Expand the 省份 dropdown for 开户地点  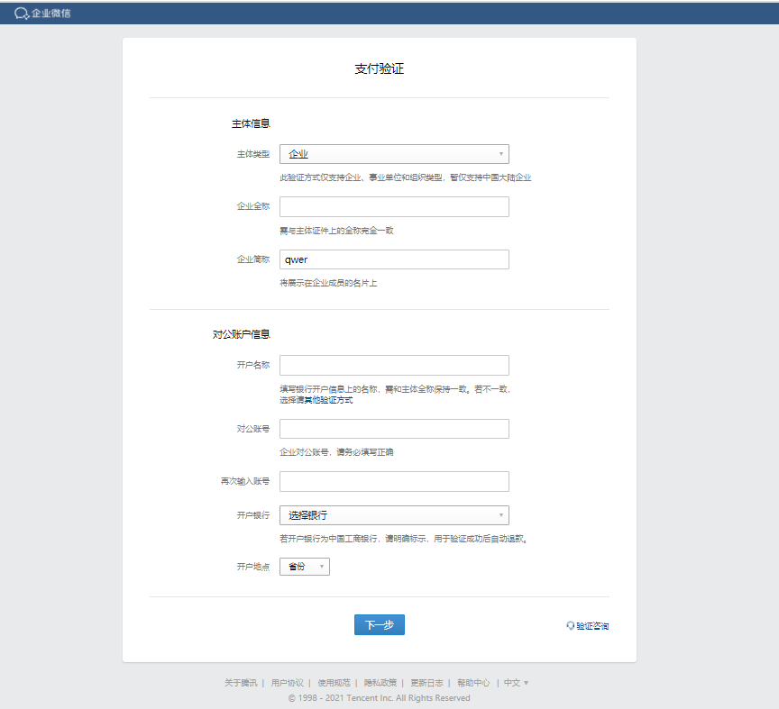tap(305, 567)
